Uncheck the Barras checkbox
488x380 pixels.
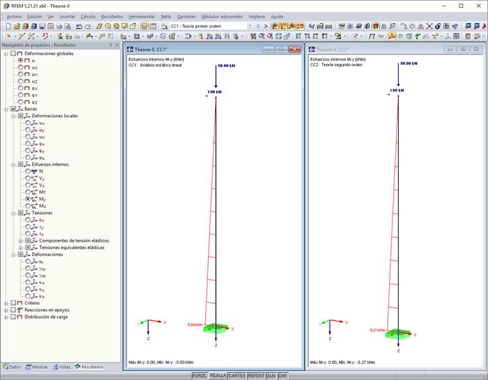pos(13,109)
